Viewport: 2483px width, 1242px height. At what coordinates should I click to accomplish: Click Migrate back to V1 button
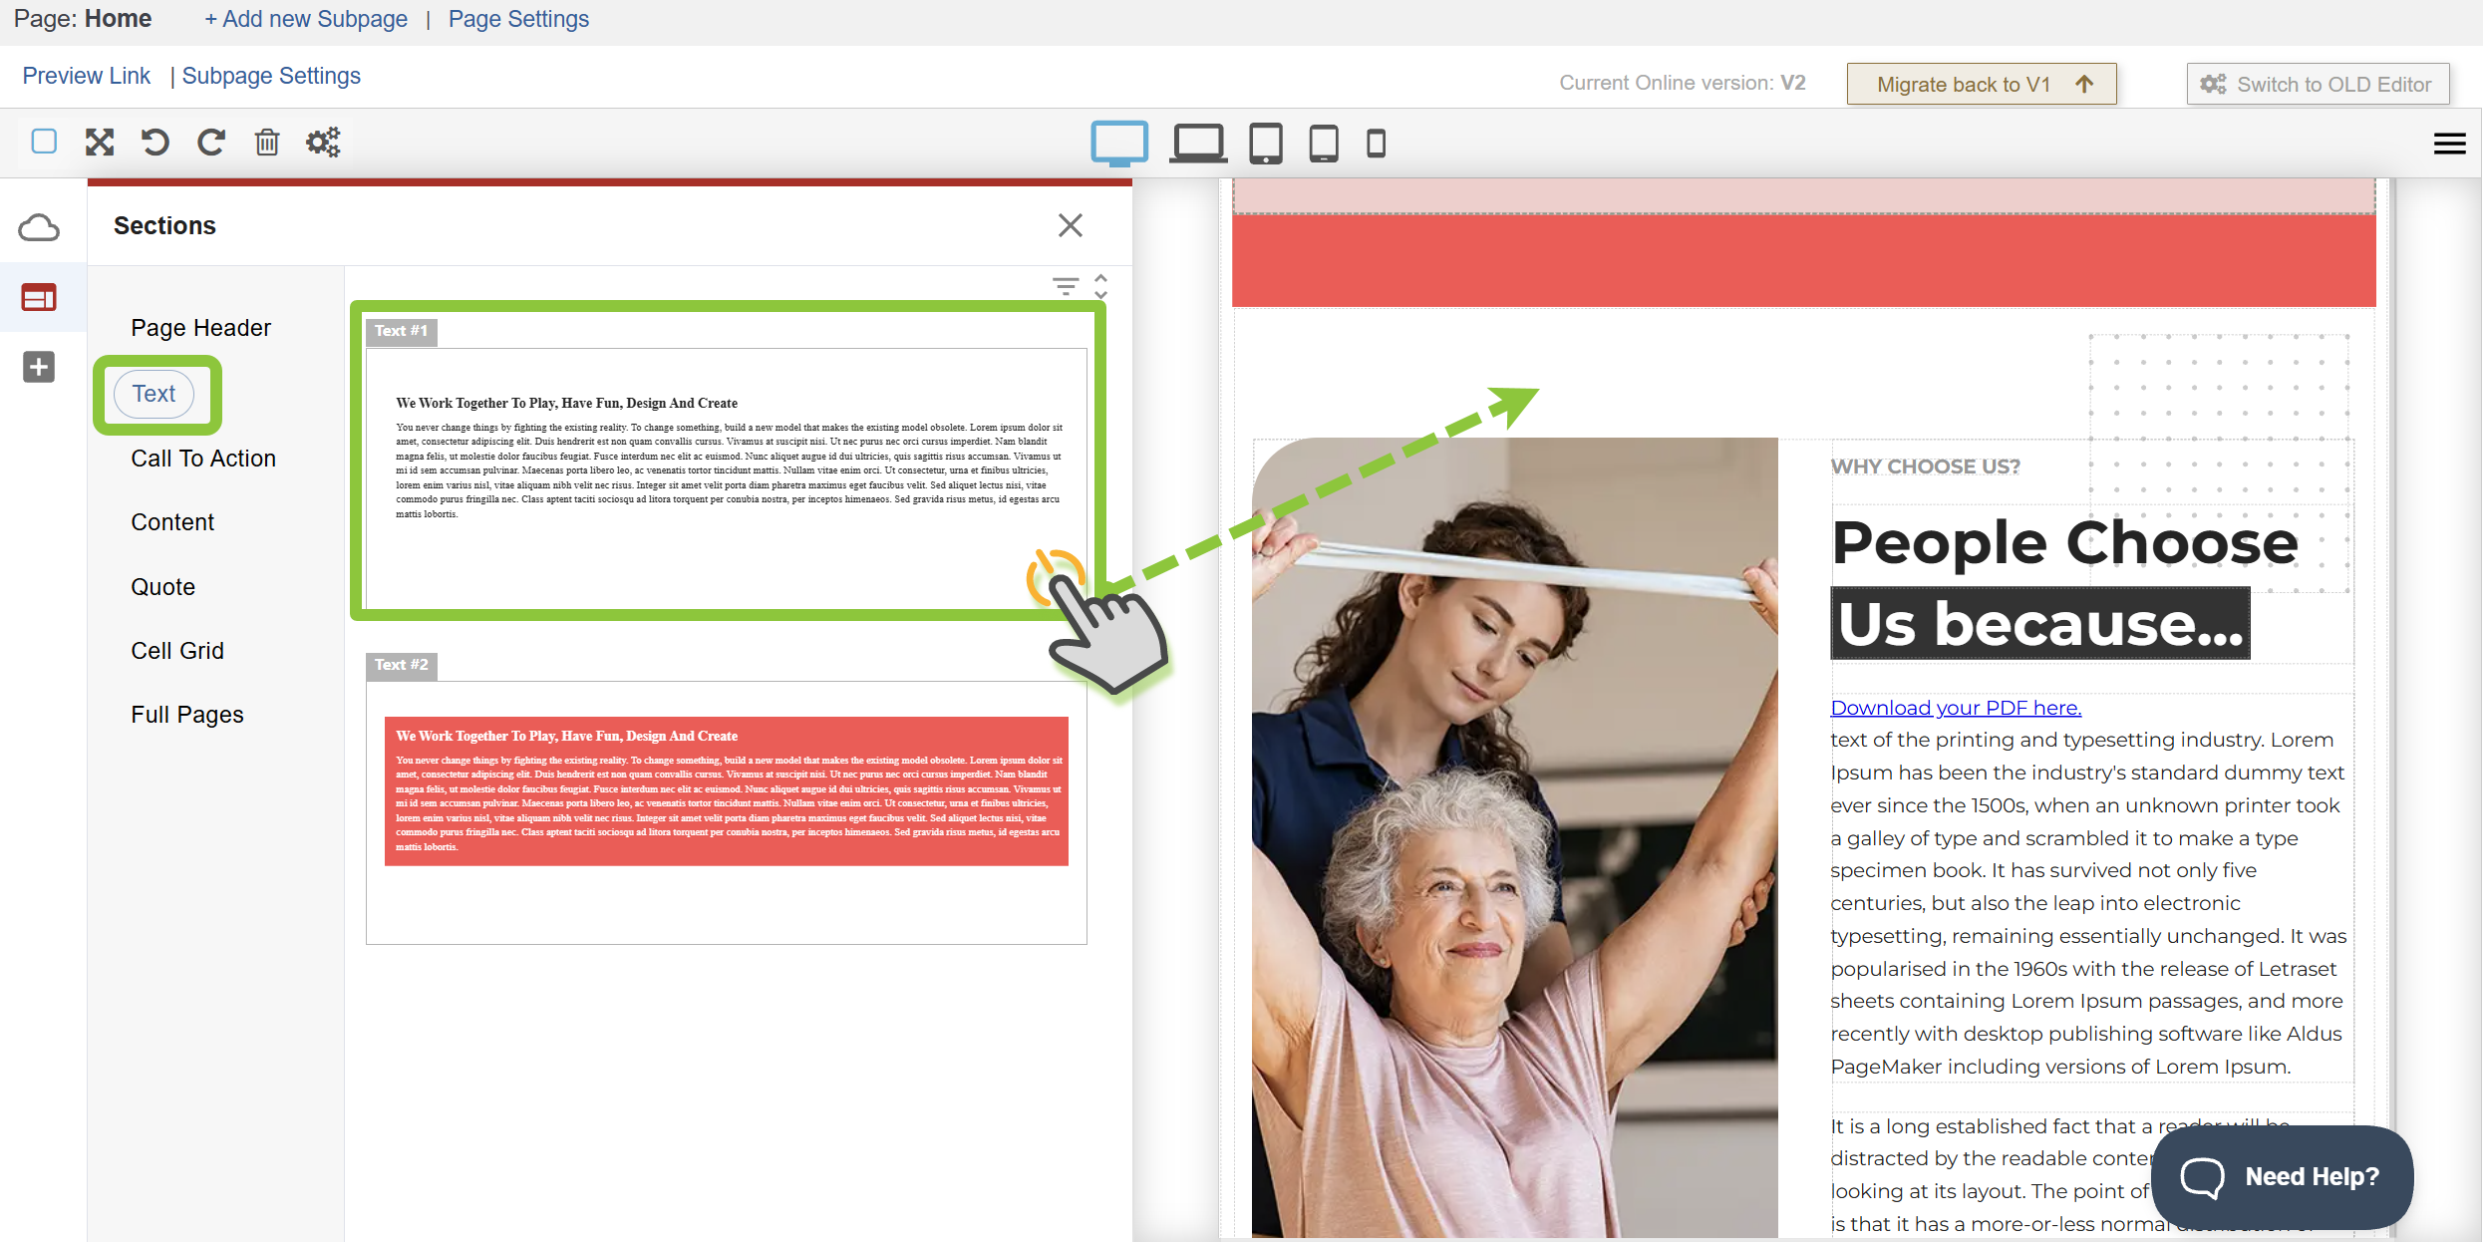(1981, 85)
